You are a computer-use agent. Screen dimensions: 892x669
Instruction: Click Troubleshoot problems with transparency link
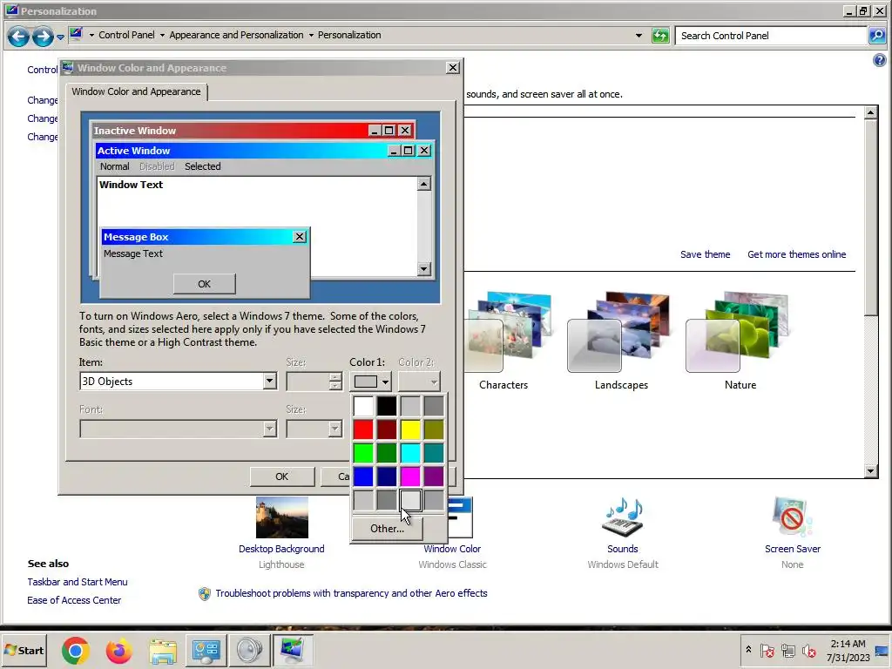click(x=351, y=593)
